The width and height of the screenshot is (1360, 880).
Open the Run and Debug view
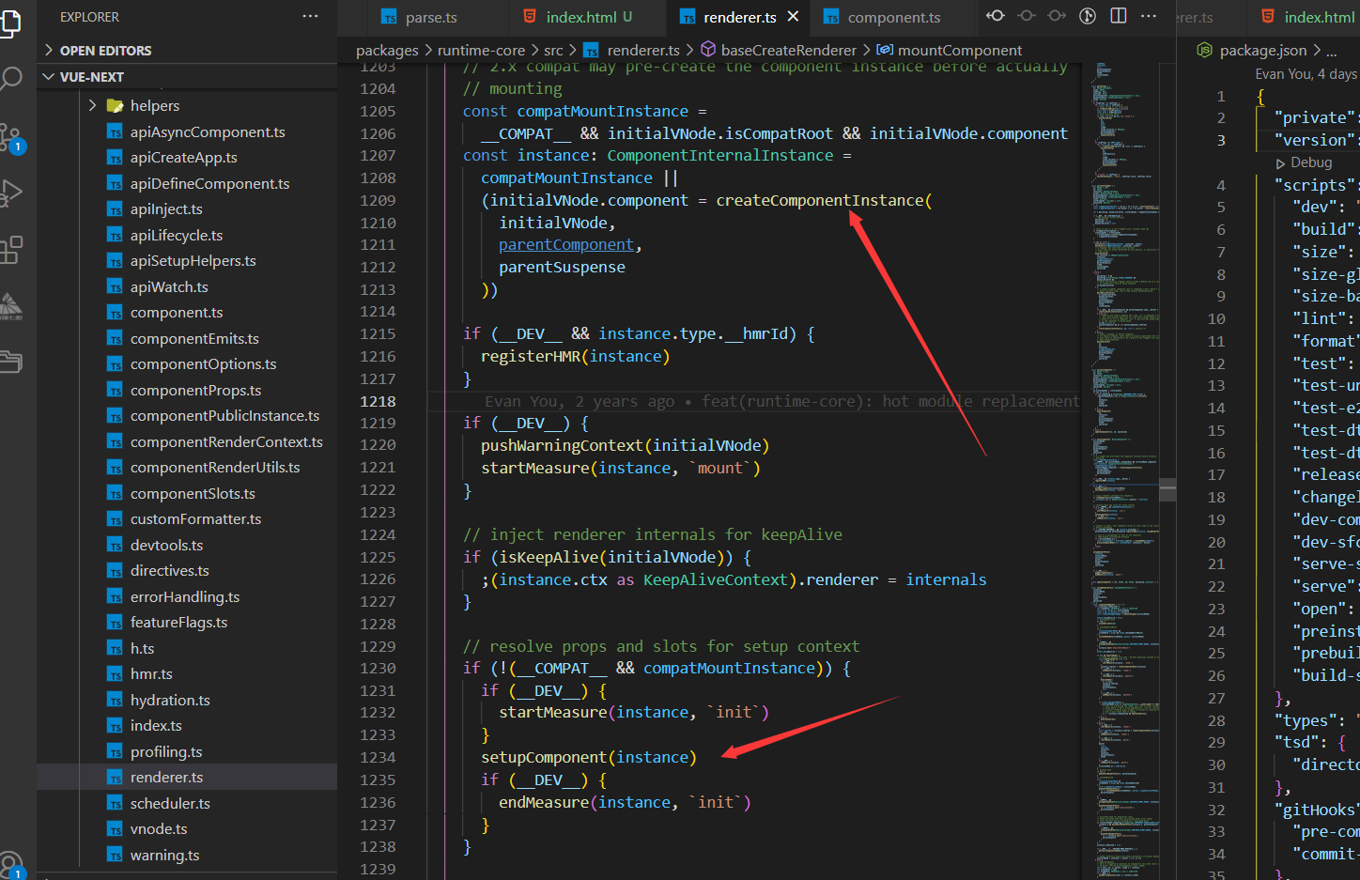tap(10, 193)
